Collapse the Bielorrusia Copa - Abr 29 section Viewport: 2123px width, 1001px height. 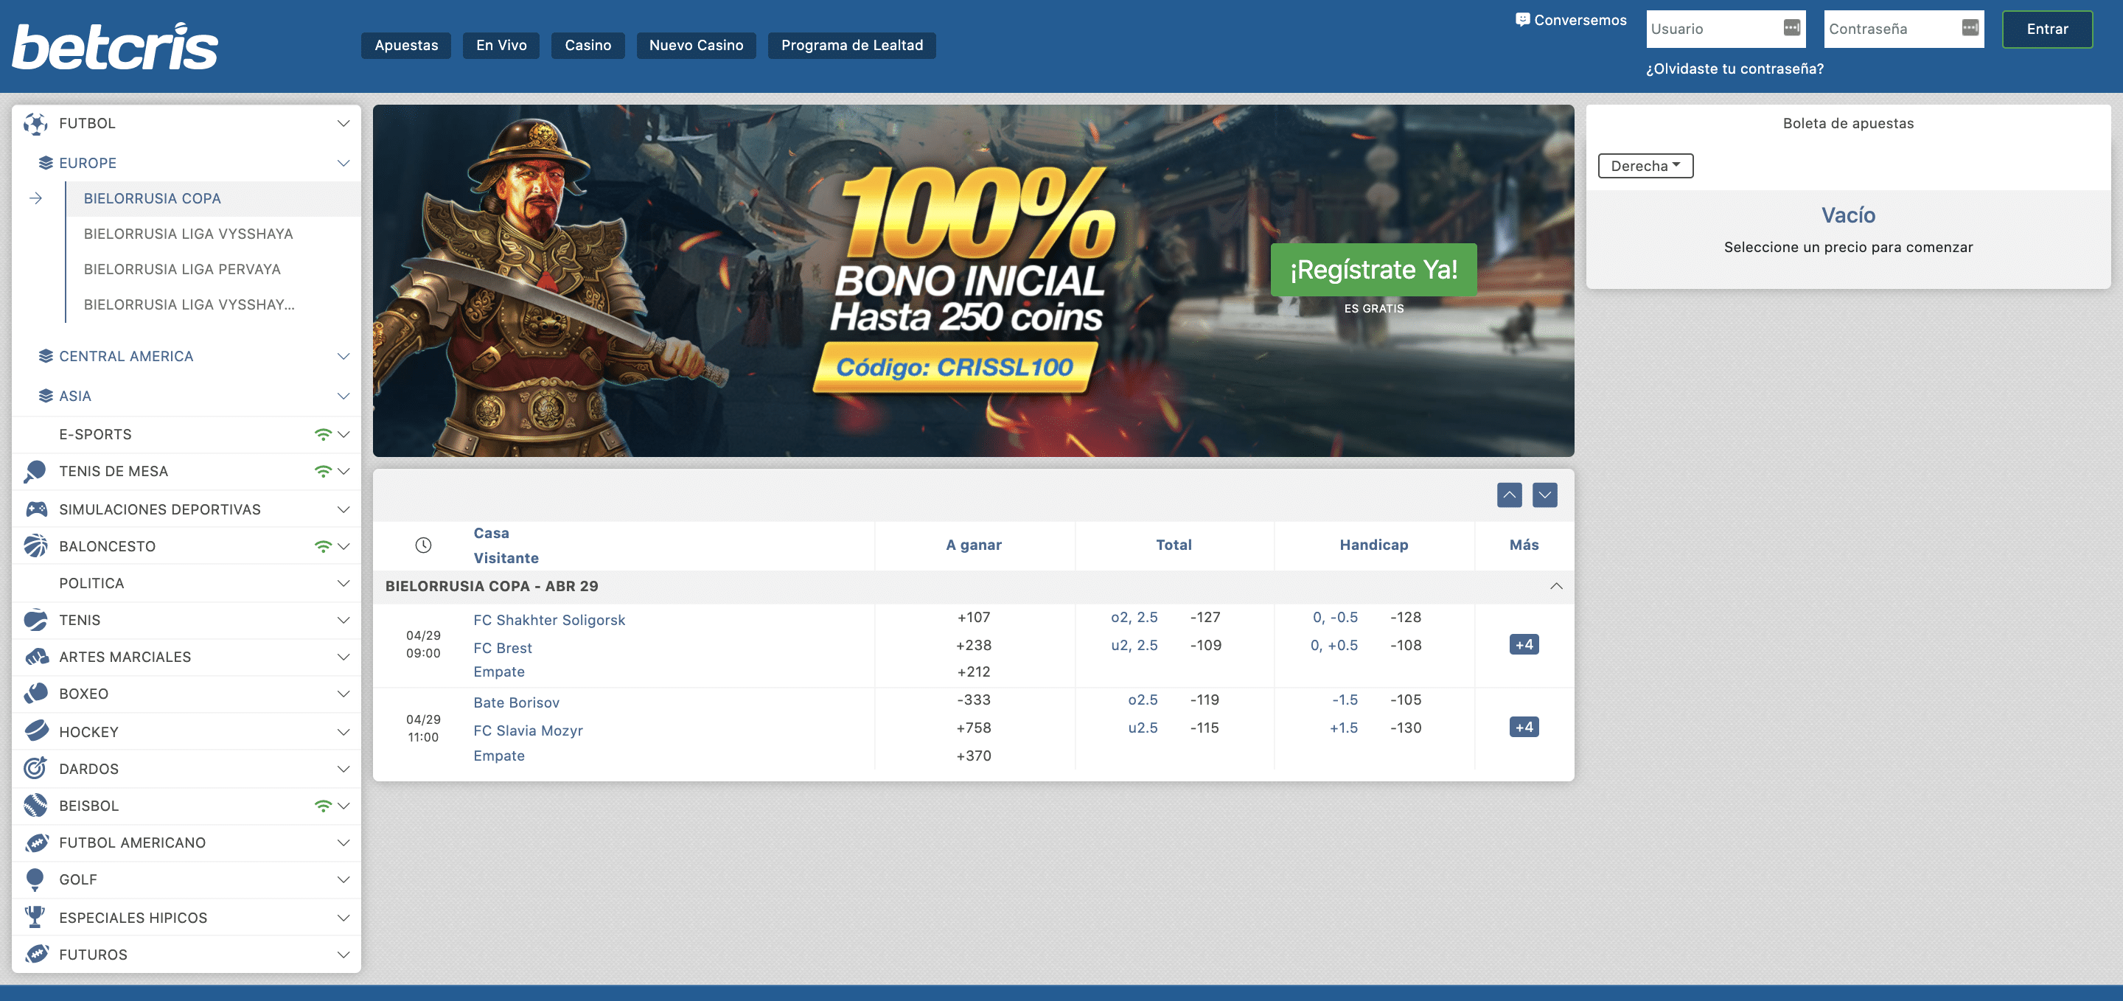coord(1555,587)
